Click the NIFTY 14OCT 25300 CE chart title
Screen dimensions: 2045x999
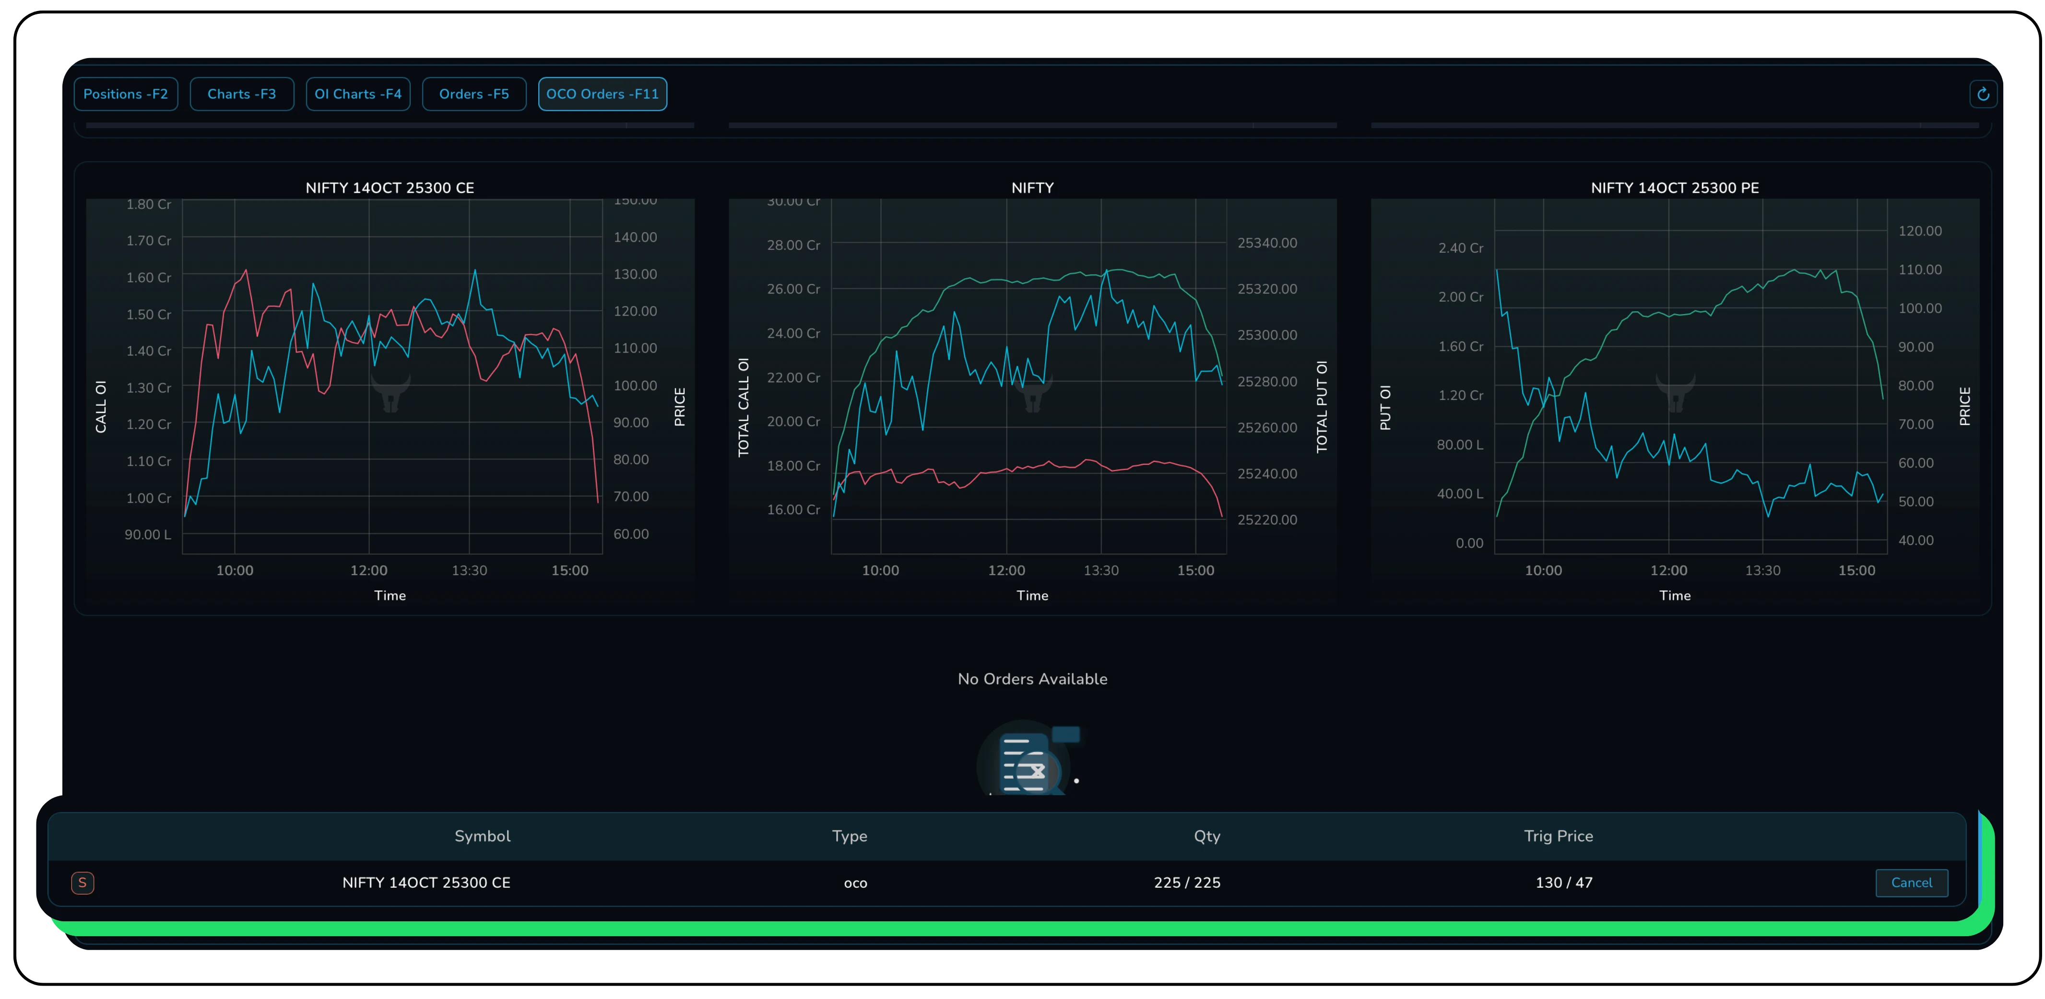click(390, 188)
